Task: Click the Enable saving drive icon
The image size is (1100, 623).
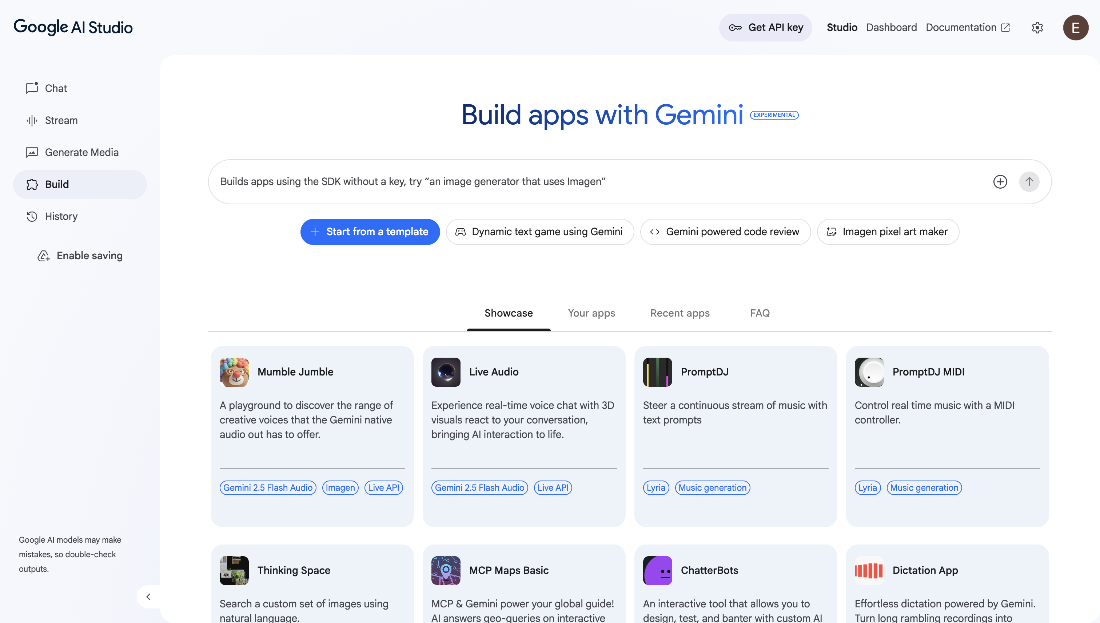Action: pos(44,256)
